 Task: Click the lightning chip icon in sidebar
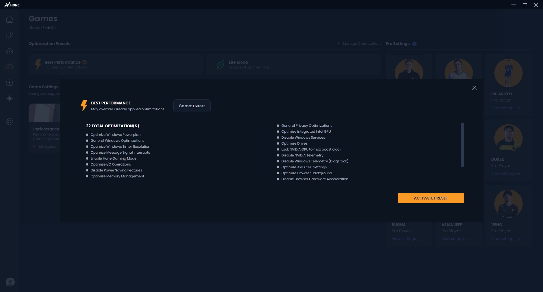[10, 83]
